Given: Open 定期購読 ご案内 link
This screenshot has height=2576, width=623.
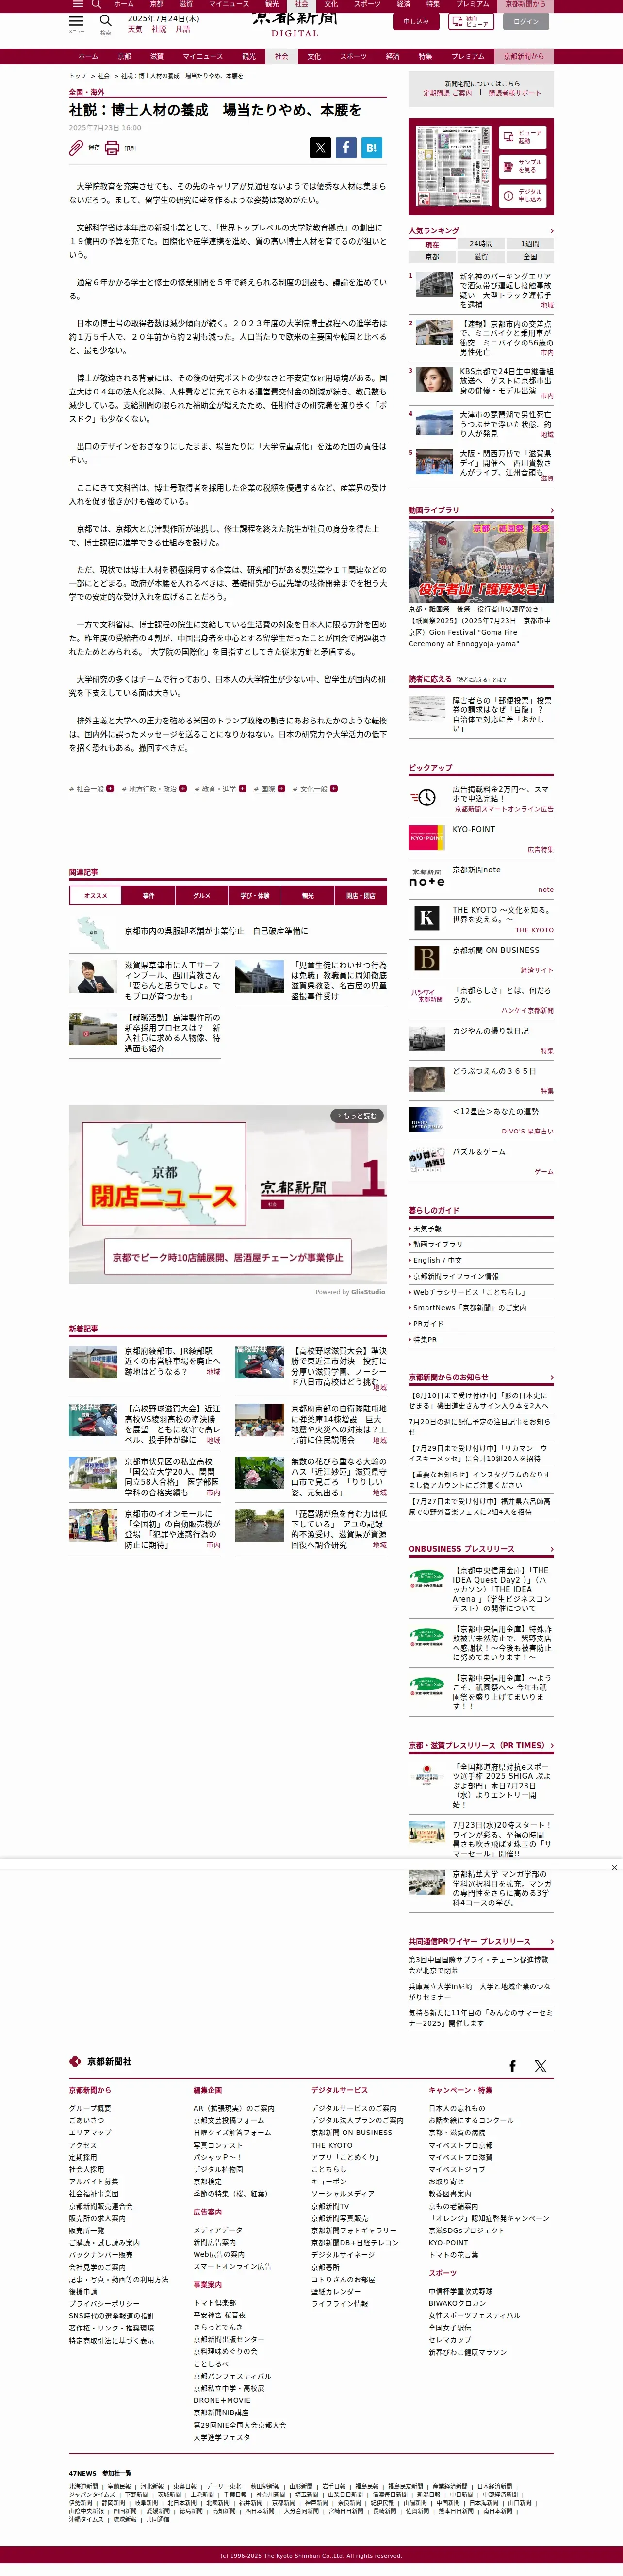Looking at the screenshot, I should click(447, 93).
